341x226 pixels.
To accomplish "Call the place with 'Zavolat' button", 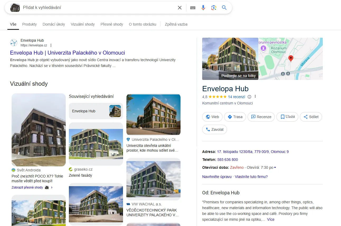I will pyautogui.click(x=215, y=129).
